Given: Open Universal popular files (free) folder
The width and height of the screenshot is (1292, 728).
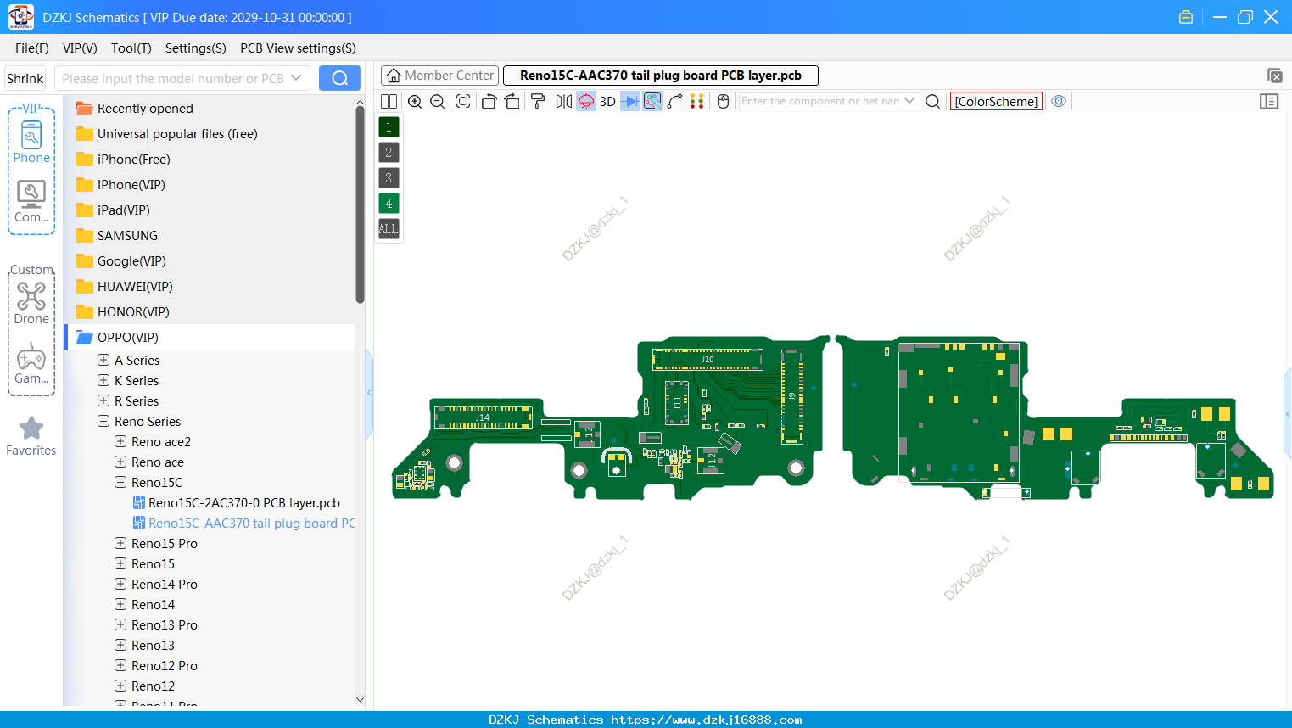Looking at the screenshot, I should (x=166, y=134).
